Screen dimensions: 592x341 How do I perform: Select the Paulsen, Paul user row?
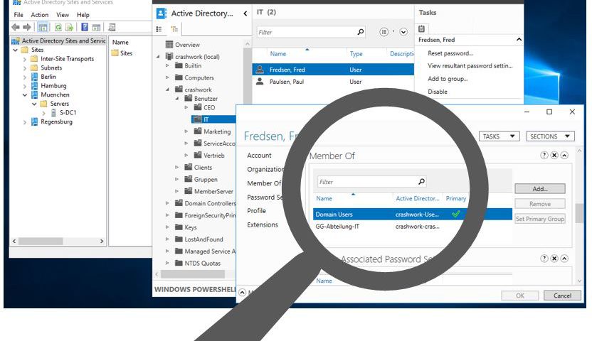click(332, 82)
